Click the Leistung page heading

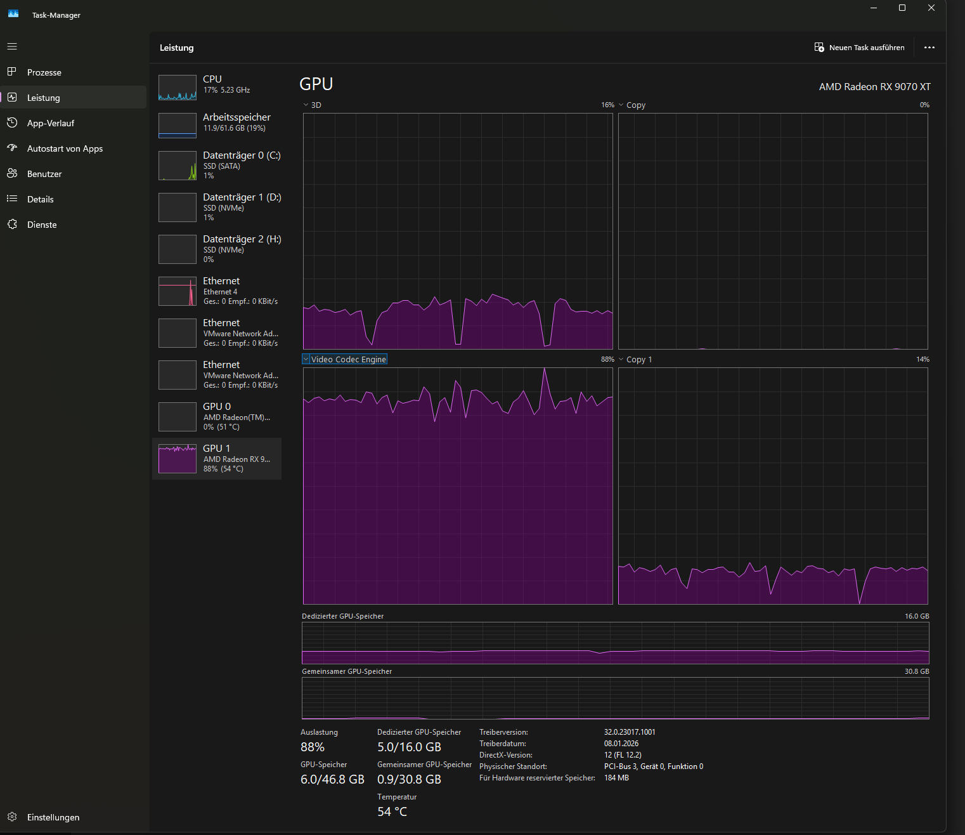[x=177, y=48]
